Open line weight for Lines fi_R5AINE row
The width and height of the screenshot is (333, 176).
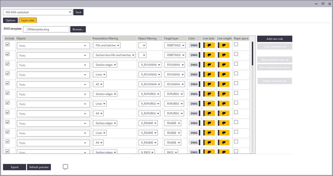(224, 133)
